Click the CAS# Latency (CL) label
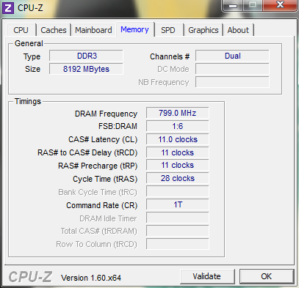Image resolution: width=299 pixels, height=288 pixels. pyautogui.click(x=103, y=139)
